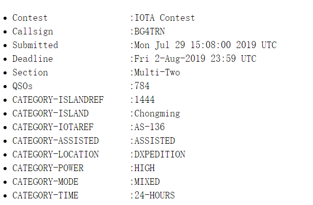This screenshot has height=205, width=313.
Task: Click the 24-HOURS time value
Action: (x=154, y=195)
